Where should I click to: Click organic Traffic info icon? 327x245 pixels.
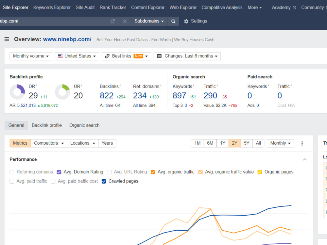217,85
